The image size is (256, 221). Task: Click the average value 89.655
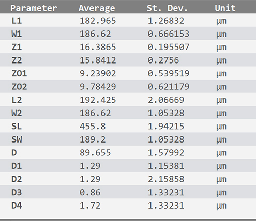click(x=95, y=153)
